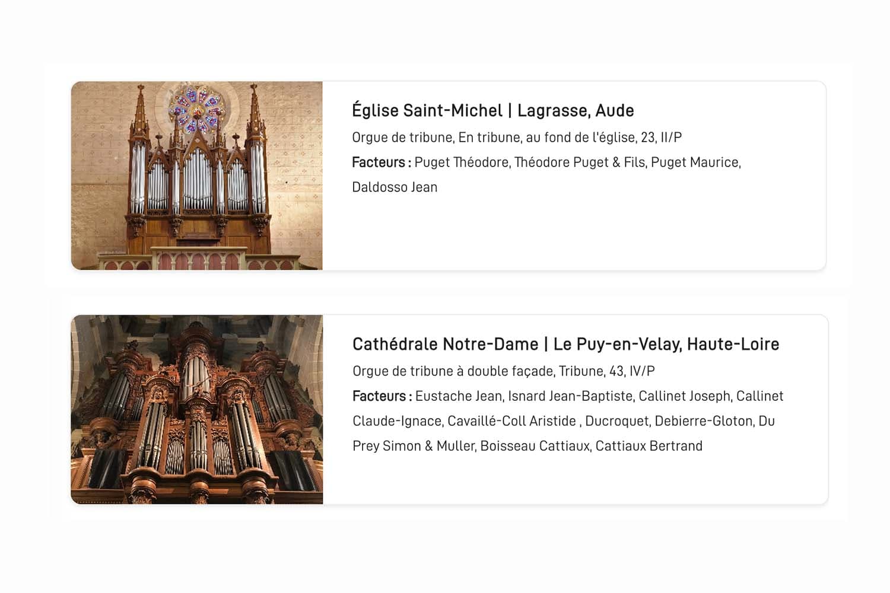Viewport: 890px width, 593px height.
Task: Click the builder name Cavaillé-Coll Aristide
Action: (511, 421)
